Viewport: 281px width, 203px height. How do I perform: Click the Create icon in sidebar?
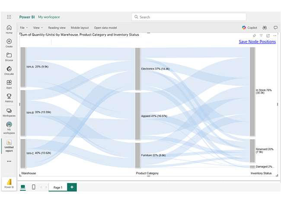pos(9,43)
